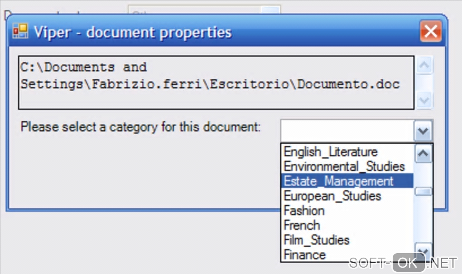Click the category list scroll down arrow
The width and height of the screenshot is (462, 274).
(423, 251)
